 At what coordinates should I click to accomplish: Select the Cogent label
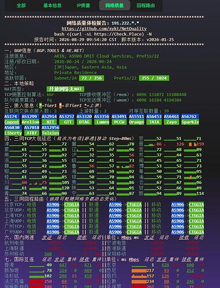(x=12, y=122)
